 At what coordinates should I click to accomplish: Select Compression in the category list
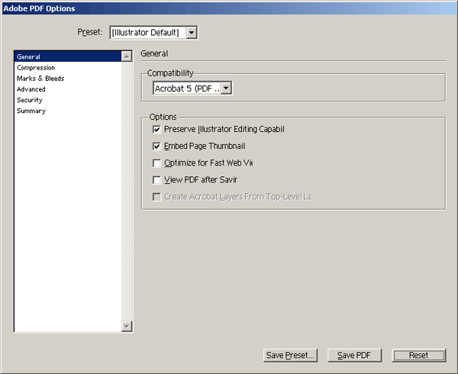68,67
